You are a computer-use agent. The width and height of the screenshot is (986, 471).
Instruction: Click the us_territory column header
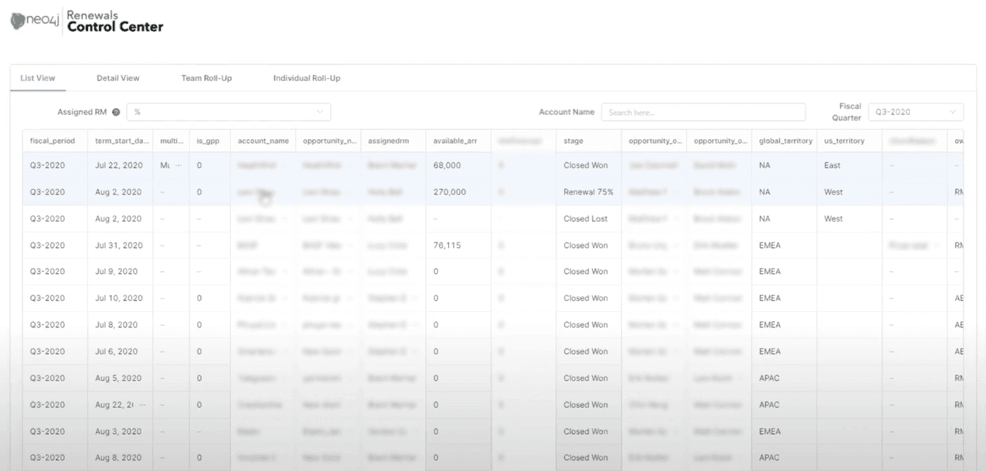pos(844,141)
